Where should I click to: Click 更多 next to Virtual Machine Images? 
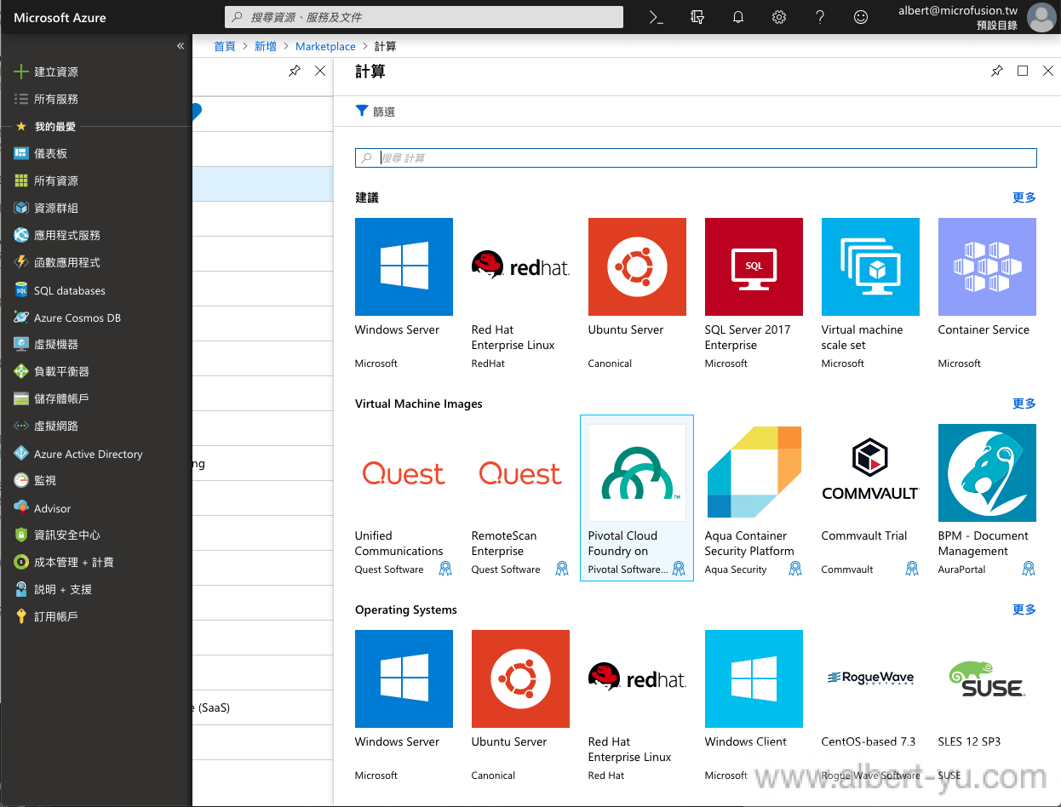pyautogui.click(x=1024, y=403)
